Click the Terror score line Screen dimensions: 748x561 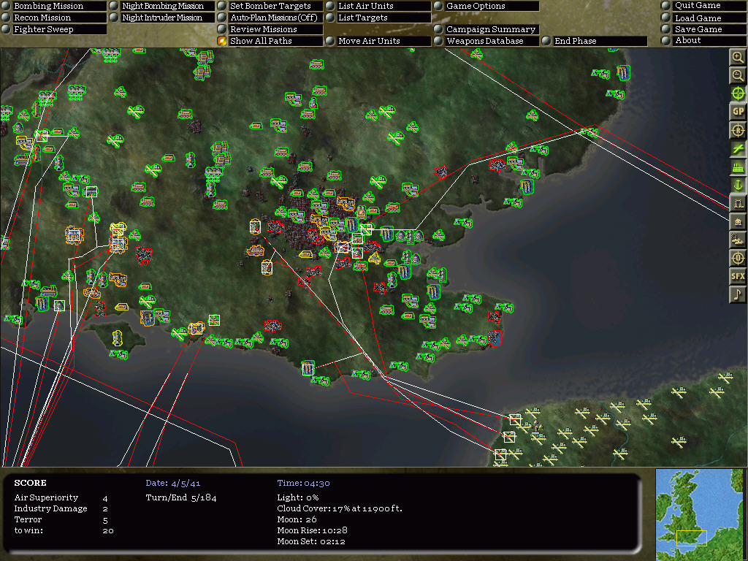61,519
